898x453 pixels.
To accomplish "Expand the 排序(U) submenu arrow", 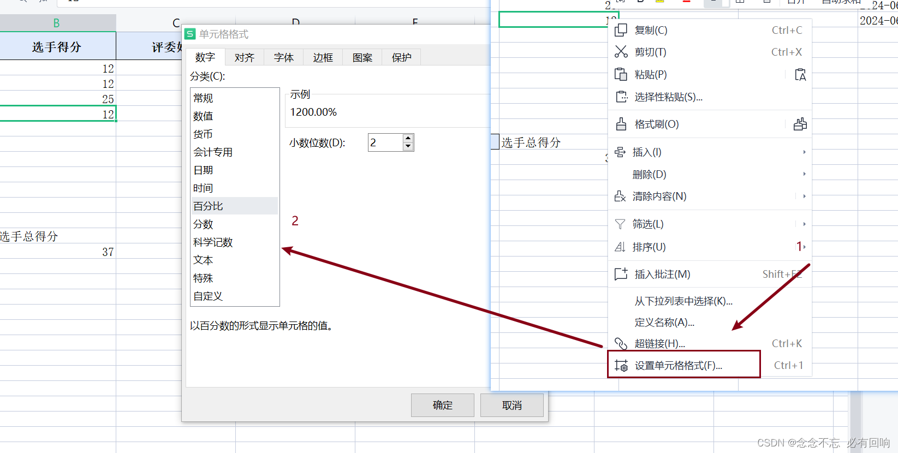I will click(x=804, y=247).
